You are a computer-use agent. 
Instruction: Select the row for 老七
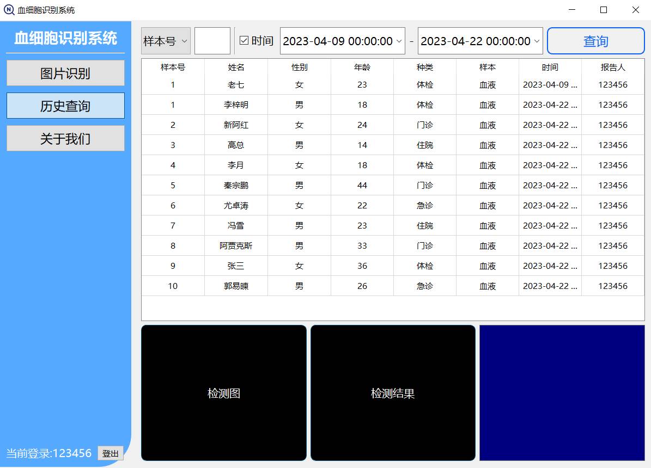[236, 85]
